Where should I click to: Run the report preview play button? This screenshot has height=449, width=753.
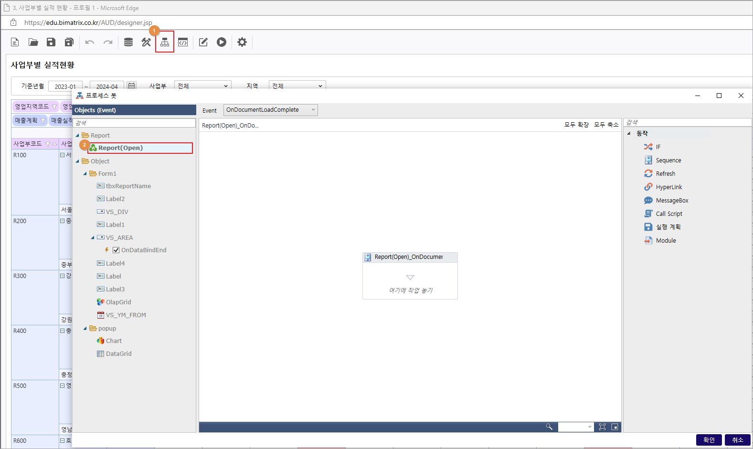(222, 42)
